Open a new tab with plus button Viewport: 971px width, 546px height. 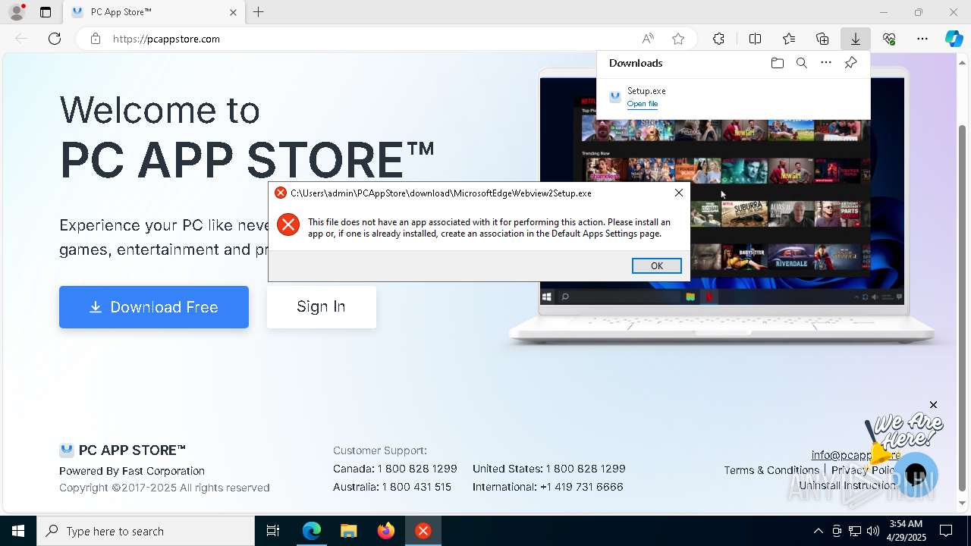pos(259,12)
